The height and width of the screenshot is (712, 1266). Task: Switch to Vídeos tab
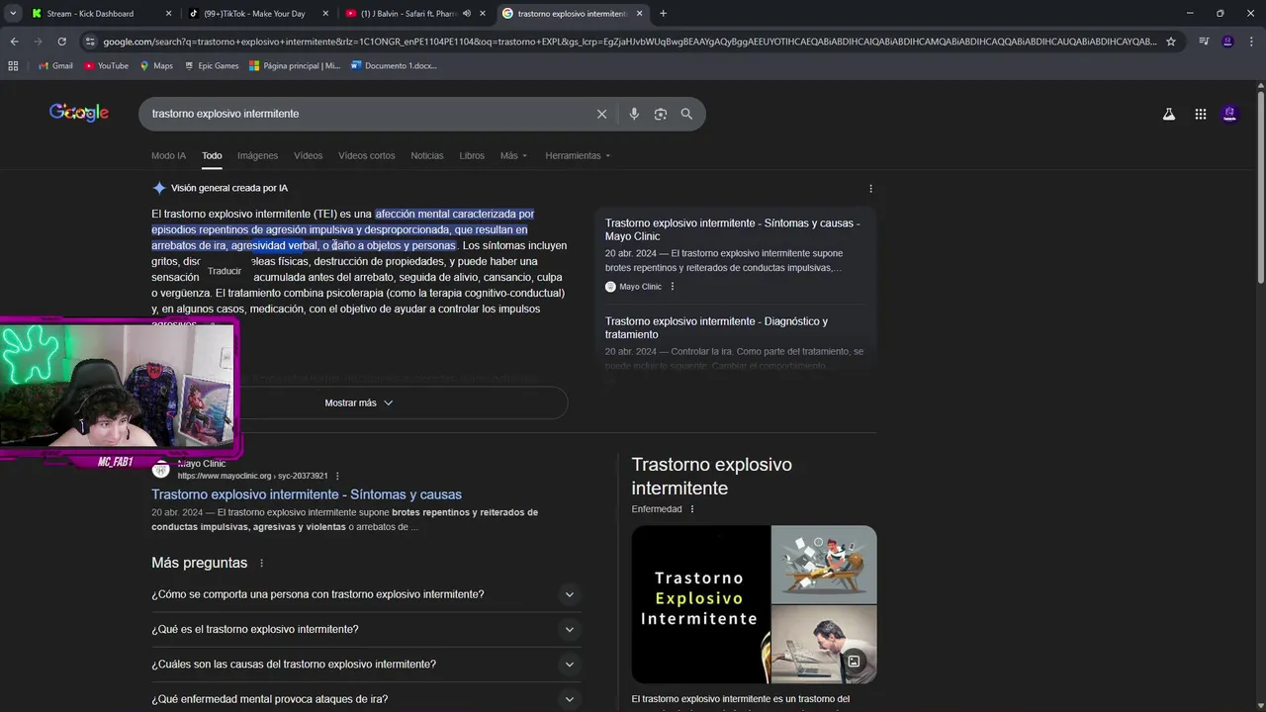(308, 155)
